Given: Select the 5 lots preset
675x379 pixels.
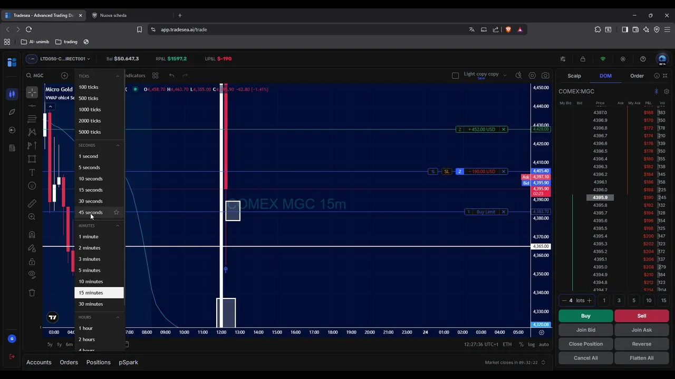Looking at the screenshot, I should click(x=634, y=301).
